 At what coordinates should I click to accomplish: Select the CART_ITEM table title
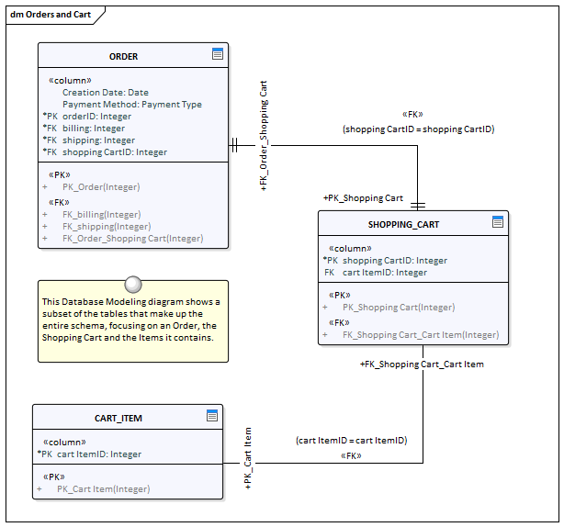click(118, 418)
